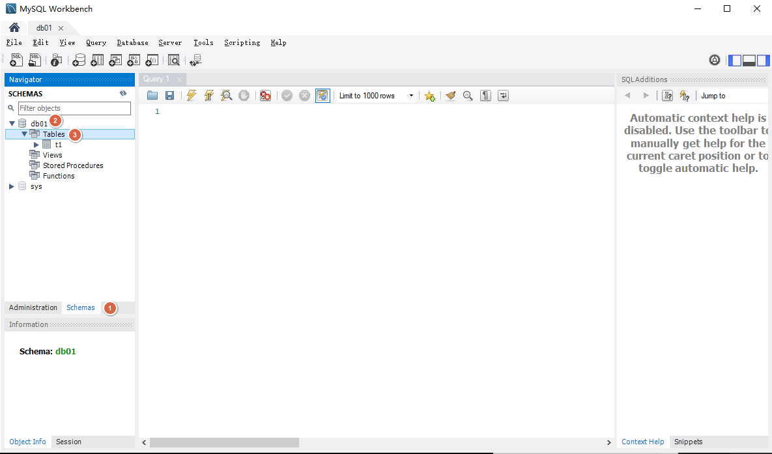Screen dimensions: 772x454
Task: Roll back the transaction with the X icon
Action: point(305,96)
